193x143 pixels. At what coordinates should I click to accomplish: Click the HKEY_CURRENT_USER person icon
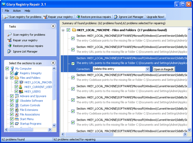(21, 87)
